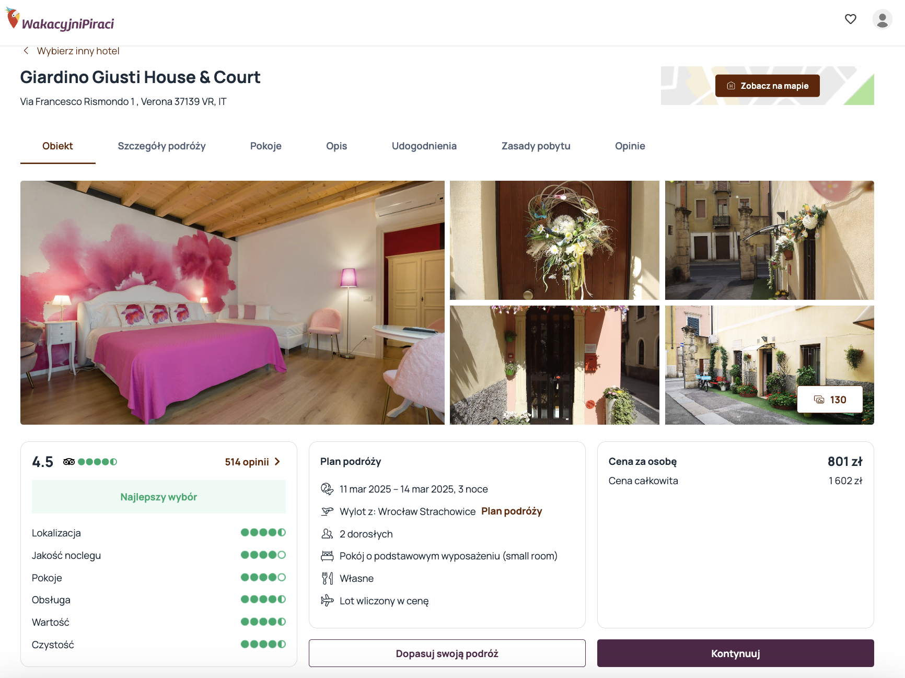Click the Czystość rating dots
The image size is (905, 678).
pos(263,644)
